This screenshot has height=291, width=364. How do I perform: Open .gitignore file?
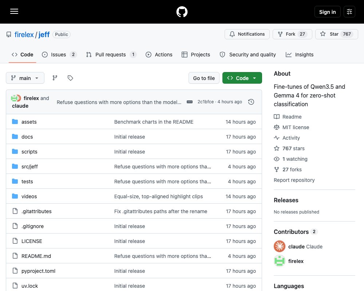[x=32, y=226]
